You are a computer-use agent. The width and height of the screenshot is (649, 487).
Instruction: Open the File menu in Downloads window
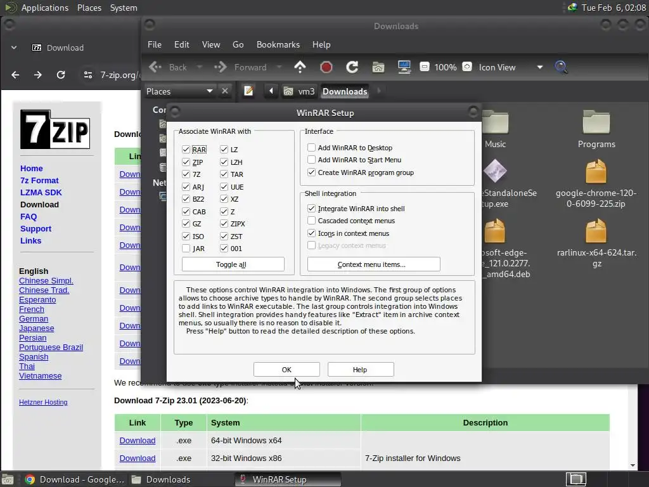click(x=155, y=44)
